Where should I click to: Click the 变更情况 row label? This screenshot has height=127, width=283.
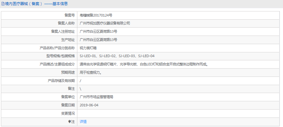[x=68, y=114]
